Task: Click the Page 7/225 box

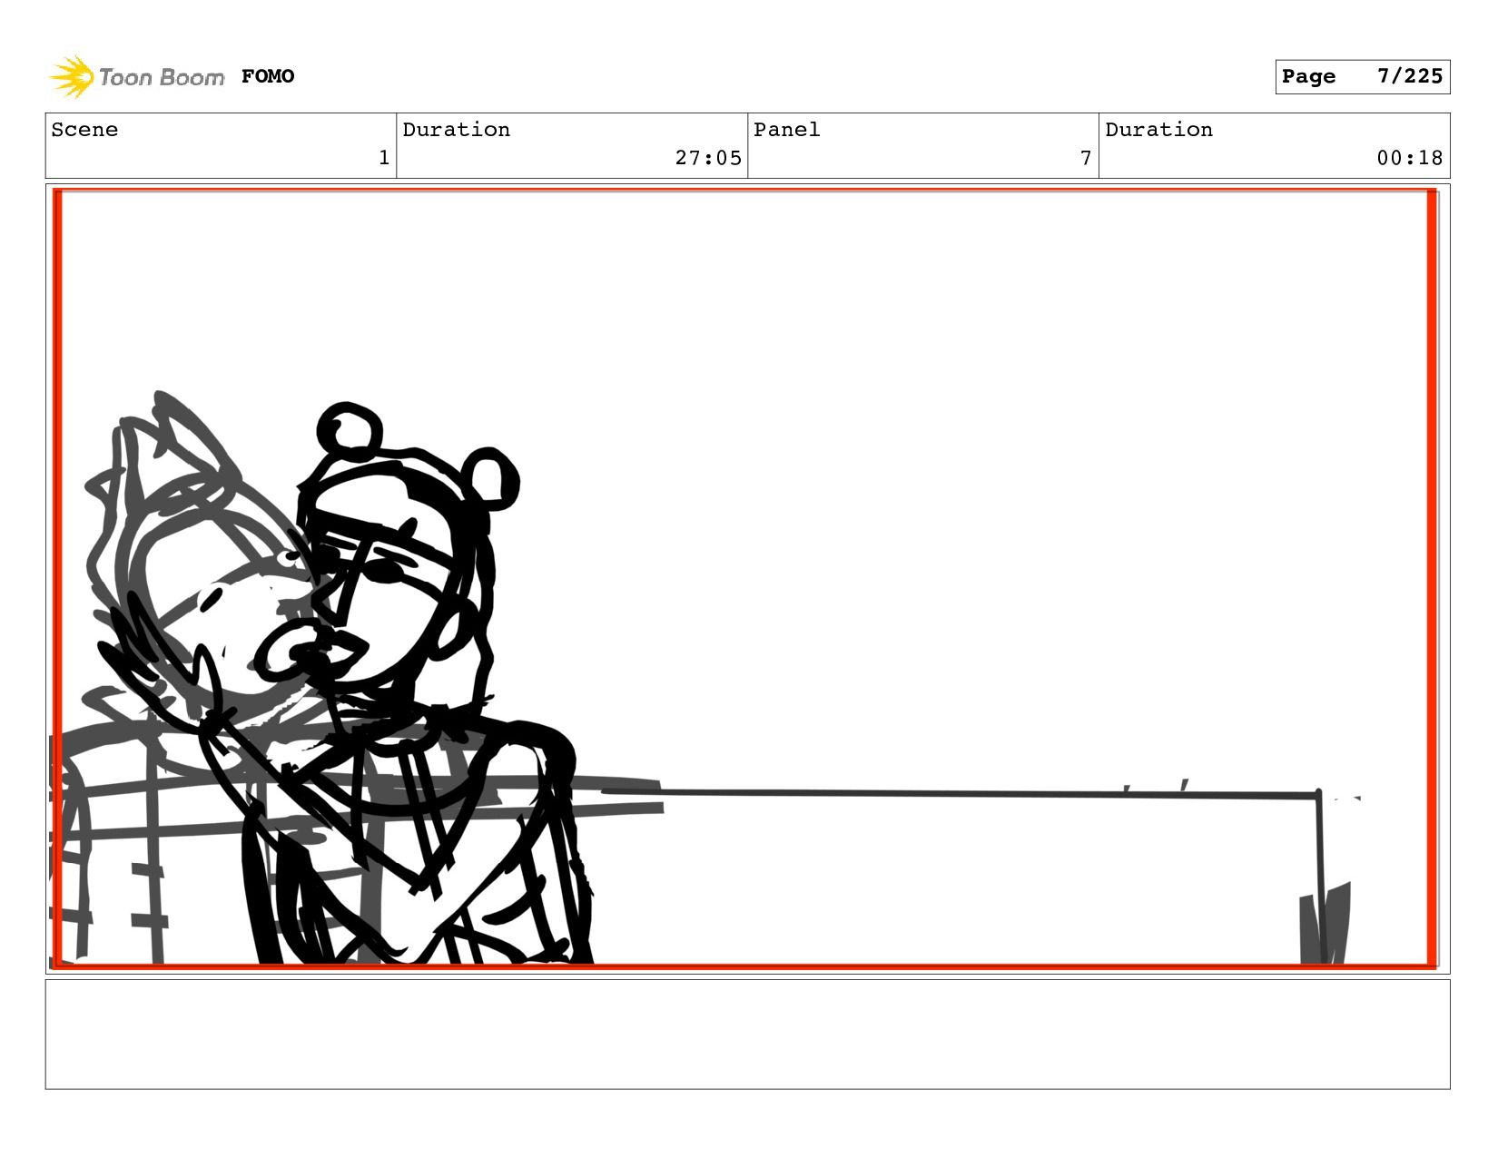Action: click(x=1362, y=76)
